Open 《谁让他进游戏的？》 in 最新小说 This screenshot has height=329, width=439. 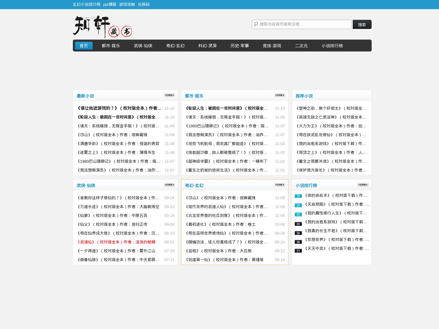coord(119,108)
